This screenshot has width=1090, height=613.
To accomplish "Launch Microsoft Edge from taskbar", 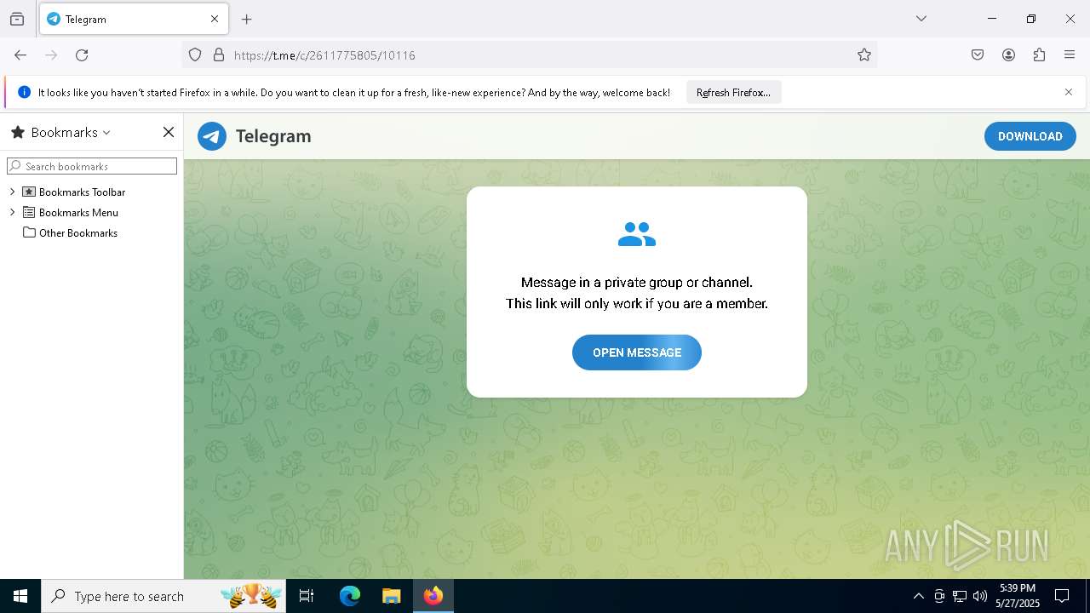I will [x=350, y=596].
